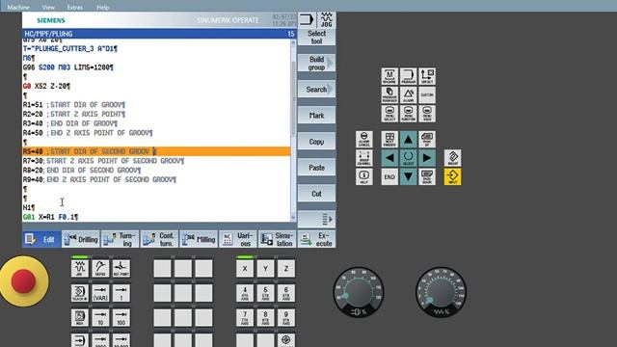Switch to the Various softkey tab
This screenshot has width=617, height=347.
click(238, 239)
